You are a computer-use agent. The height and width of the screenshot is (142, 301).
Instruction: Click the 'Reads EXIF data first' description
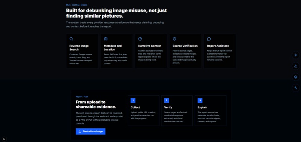click(115, 59)
